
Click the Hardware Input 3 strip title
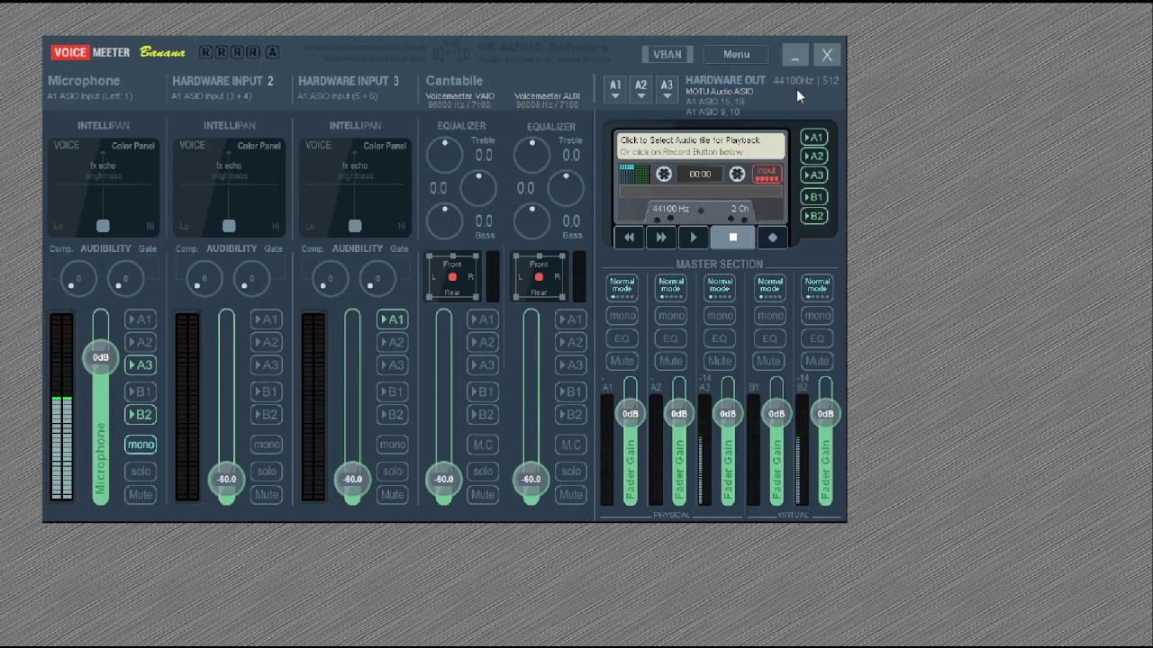(x=349, y=81)
